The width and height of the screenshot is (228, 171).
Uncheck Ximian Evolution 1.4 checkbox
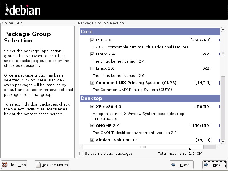point(92,140)
